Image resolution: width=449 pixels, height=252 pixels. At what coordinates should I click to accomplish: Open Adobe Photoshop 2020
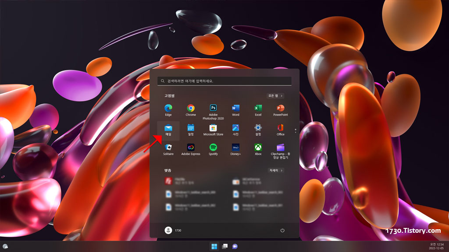point(213,112)
